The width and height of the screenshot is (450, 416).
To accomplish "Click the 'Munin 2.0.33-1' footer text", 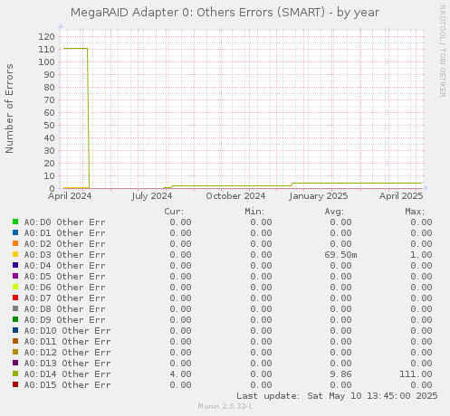I will (225, 406).
